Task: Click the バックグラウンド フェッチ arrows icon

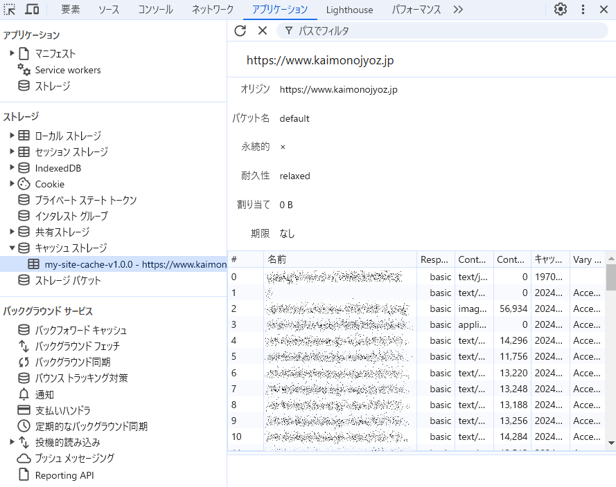Action: point(24,347)
